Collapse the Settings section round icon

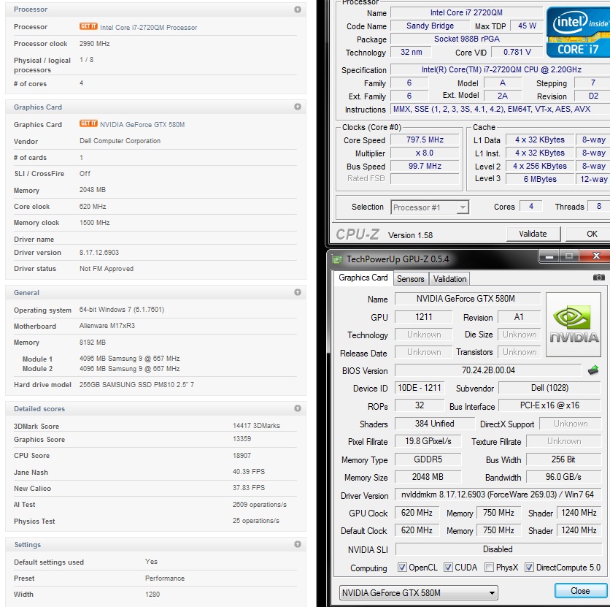298,544
